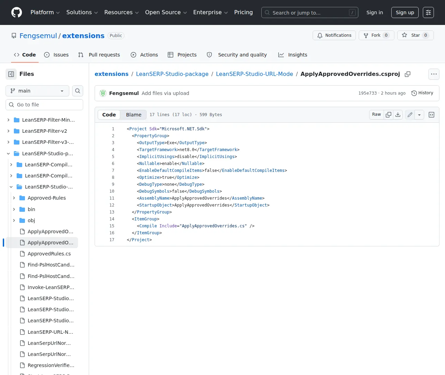Search this repository's files icon

(78, 91)
